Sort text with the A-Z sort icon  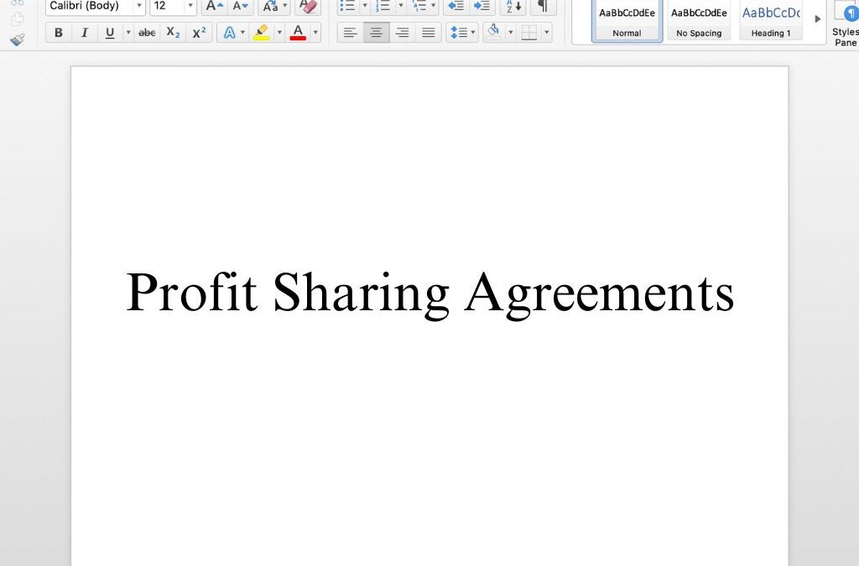click(x=513, y=7)
